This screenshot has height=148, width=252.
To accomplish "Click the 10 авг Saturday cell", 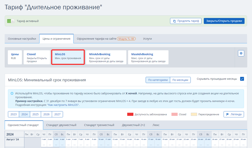I will [x=101, y=142].
